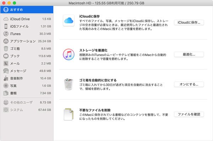Click the 写真 flower icon
This screenshot has width=213, height=141.
(6, 86)
